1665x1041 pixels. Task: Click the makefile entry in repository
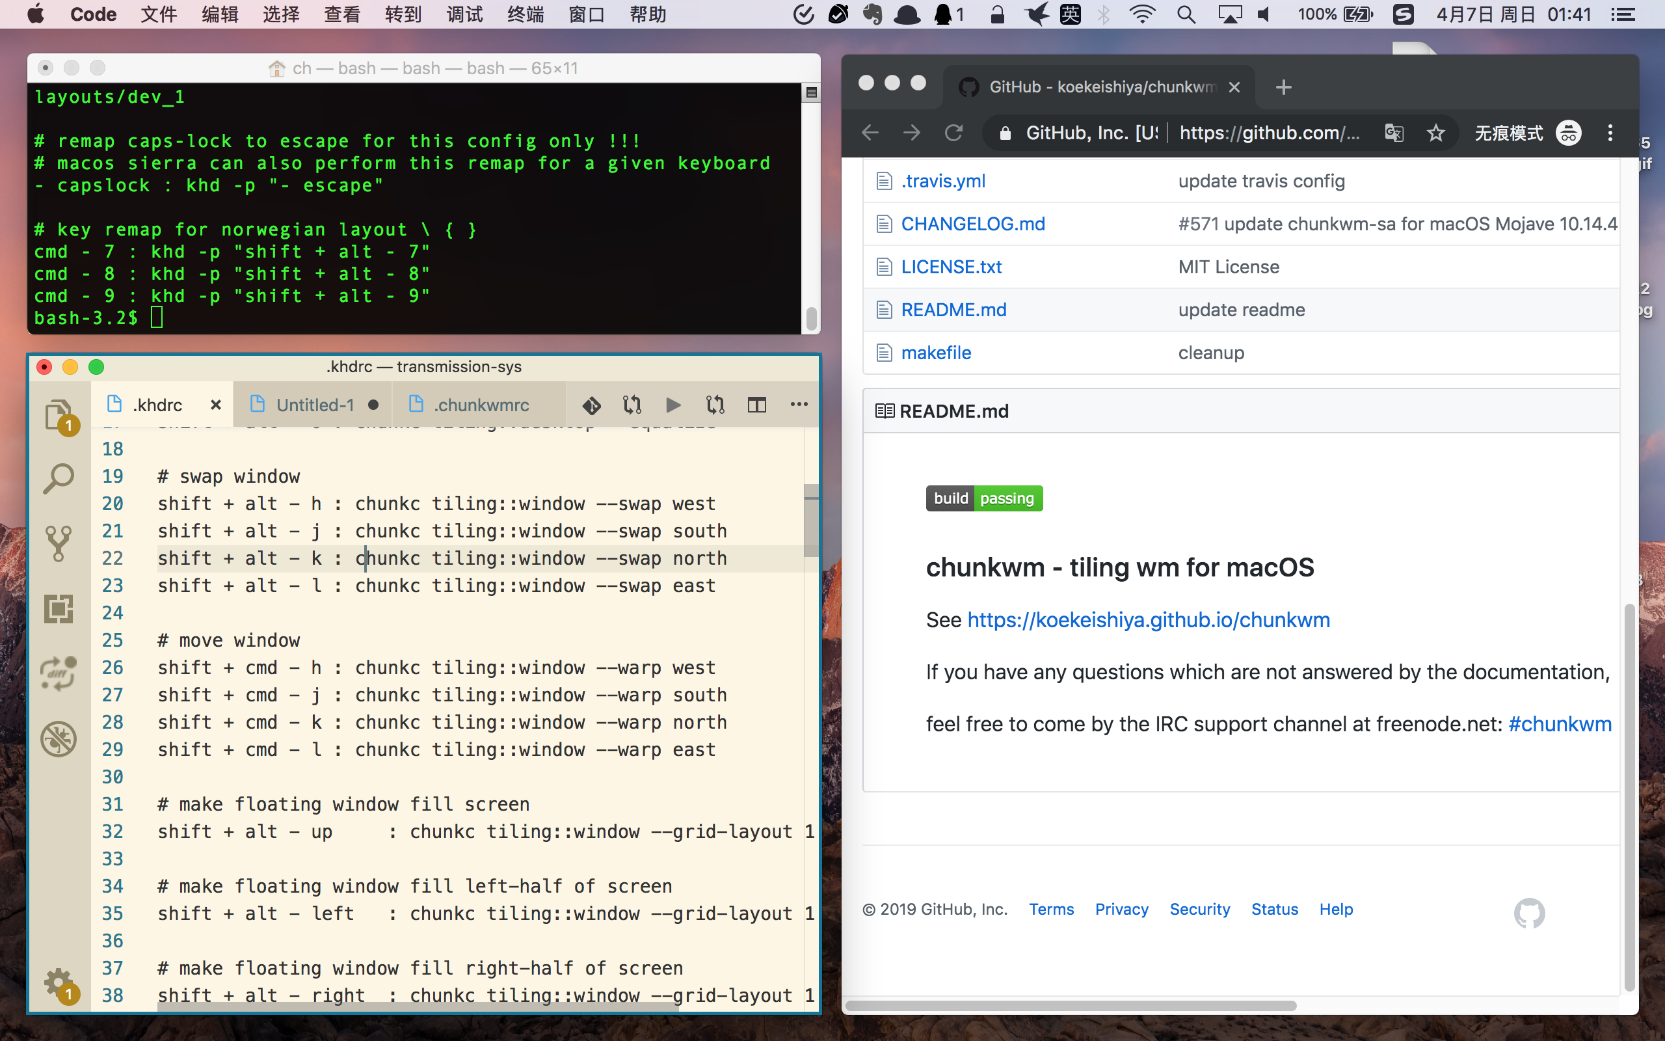(x=936, y=351)
